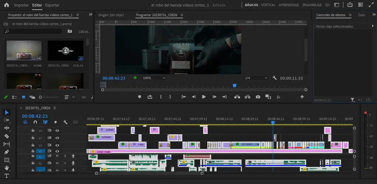Select the Track Select Forward tool
This screenshot has height=184, width=377.
pos(7,120)
